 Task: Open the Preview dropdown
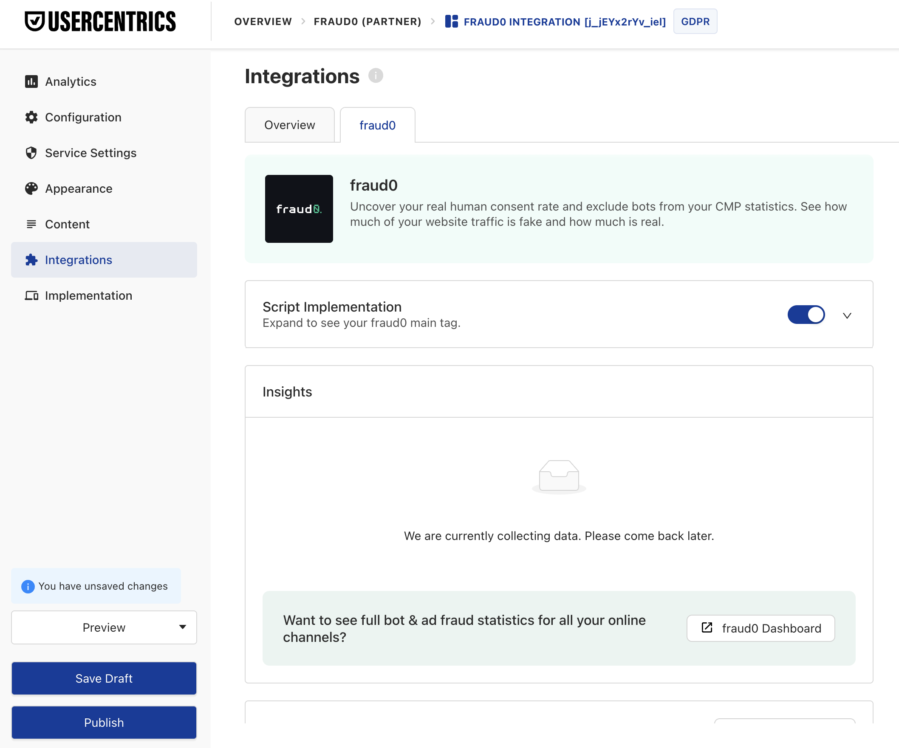pyautogui.click(x=104, y=627)
